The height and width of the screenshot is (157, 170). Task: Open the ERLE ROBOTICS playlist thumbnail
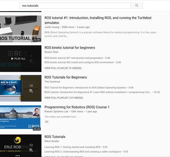(21, 146)
